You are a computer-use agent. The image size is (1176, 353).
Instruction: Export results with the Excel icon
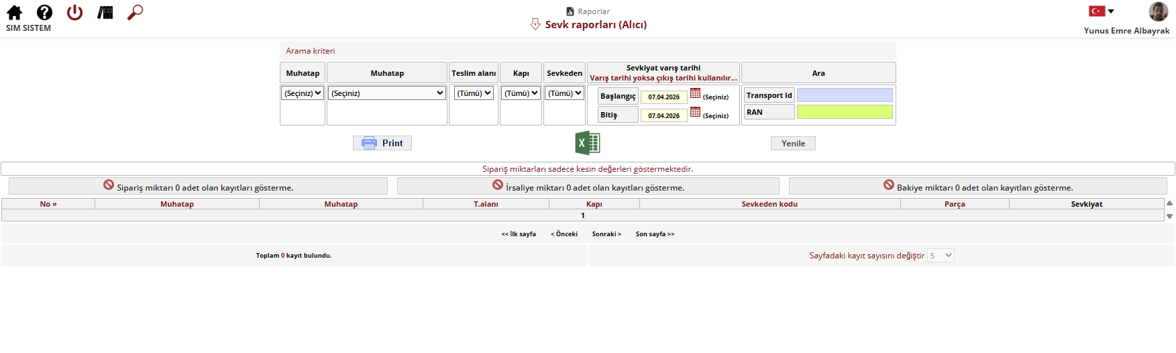pyautogui.click(x=588, y=143)
